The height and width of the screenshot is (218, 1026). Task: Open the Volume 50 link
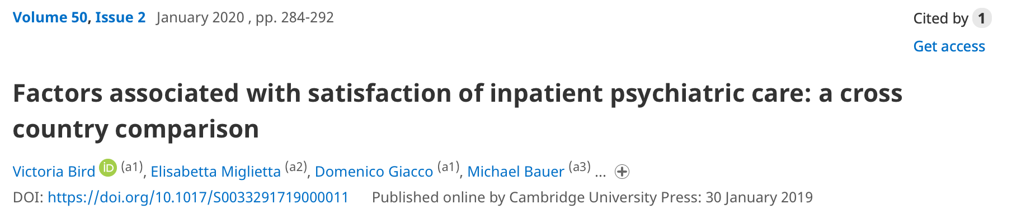[x=50, y=17]
